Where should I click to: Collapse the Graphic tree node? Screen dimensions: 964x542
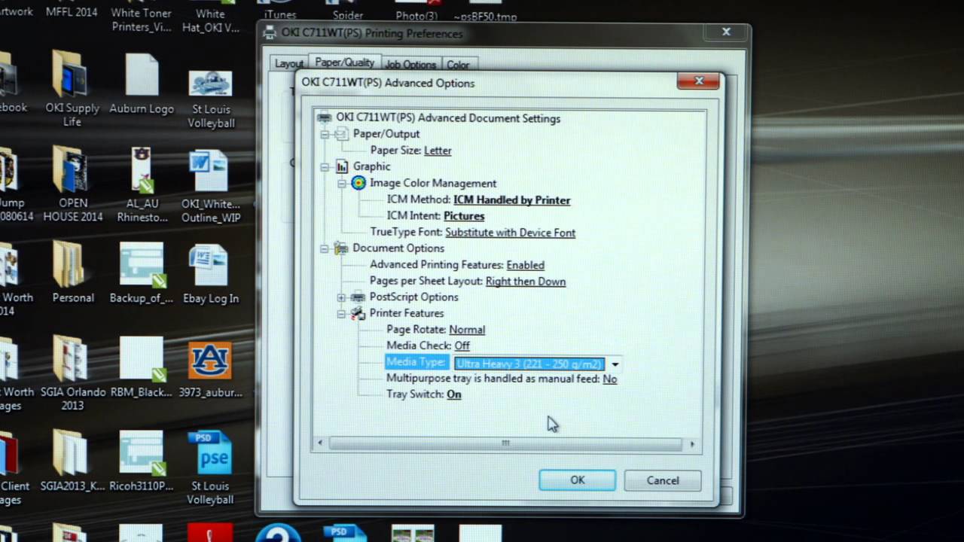(325, 166)
